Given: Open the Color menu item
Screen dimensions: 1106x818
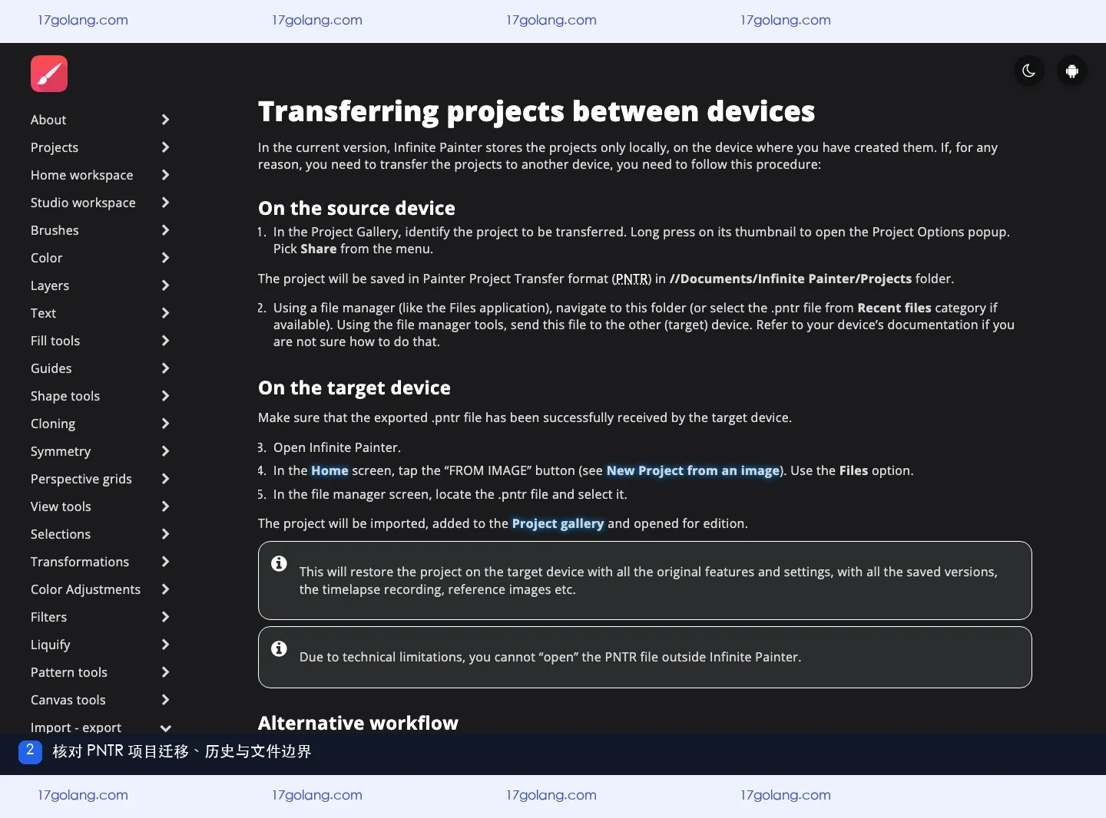Looking at the screenshot, I should coord(47,258).
